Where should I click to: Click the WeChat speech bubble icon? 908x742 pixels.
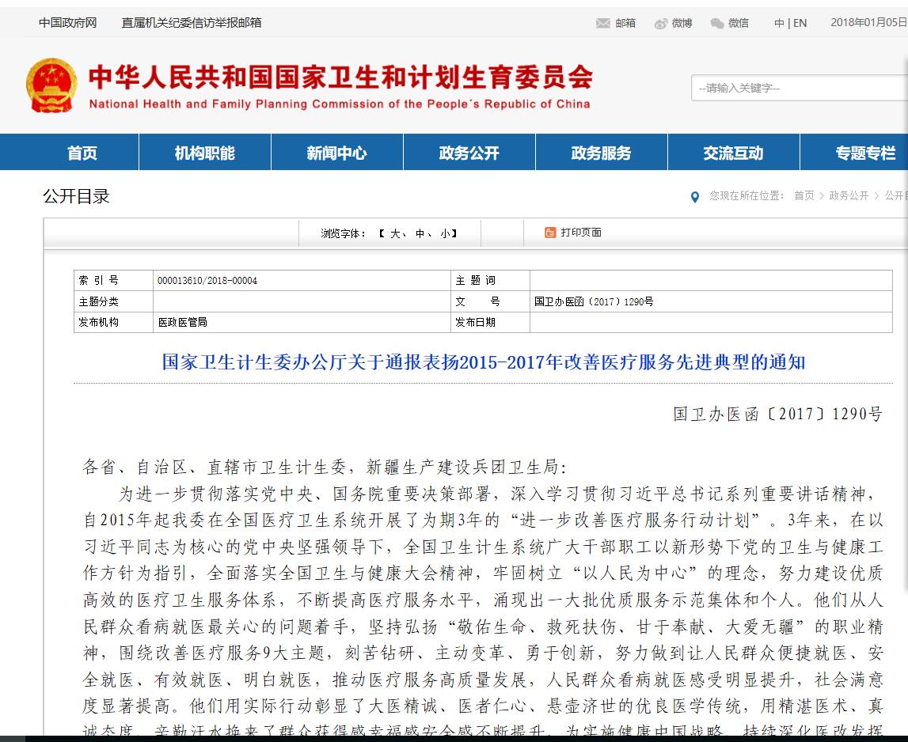pyautogui.click(x=717, y=23)
